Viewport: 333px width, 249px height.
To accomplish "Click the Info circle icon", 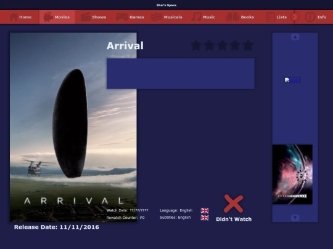I will pos(310,17).
